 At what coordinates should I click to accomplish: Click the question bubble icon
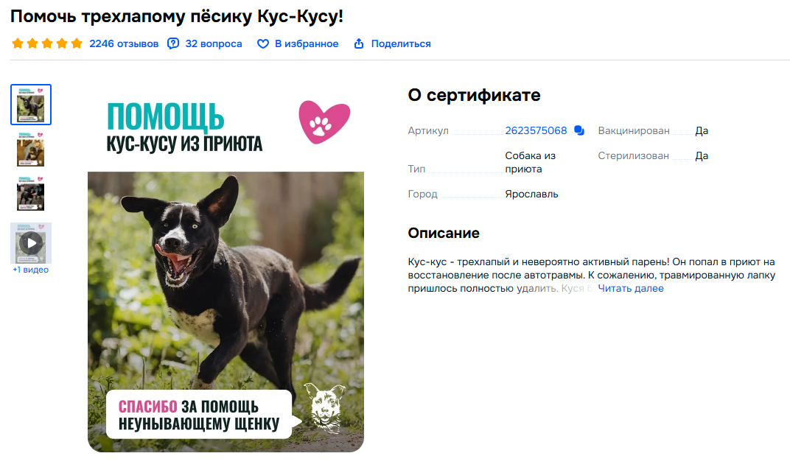[172, 43]
